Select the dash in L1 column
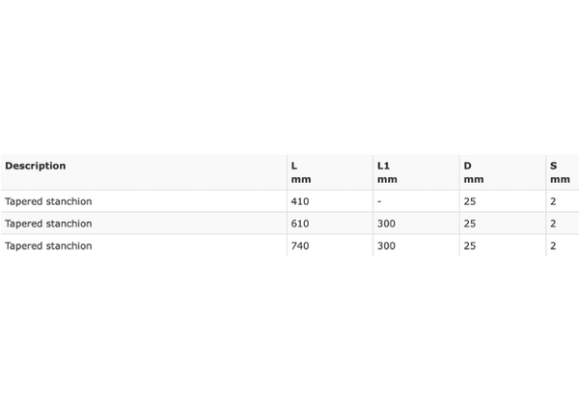This screenshot has width=579, height=418. [x=379, y=201]
